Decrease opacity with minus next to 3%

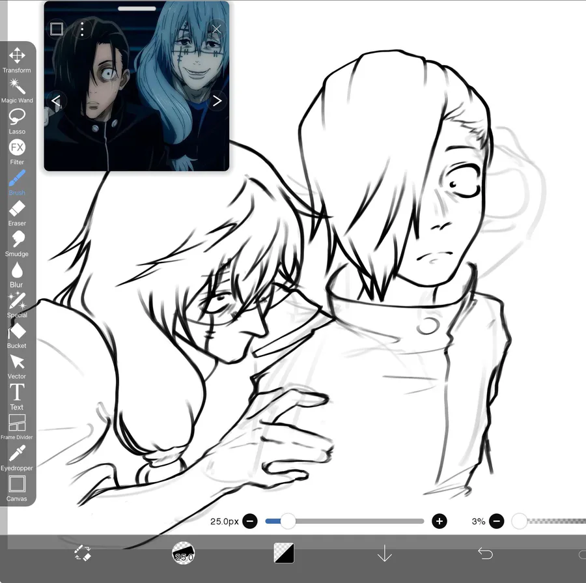(x=497, y=521)
